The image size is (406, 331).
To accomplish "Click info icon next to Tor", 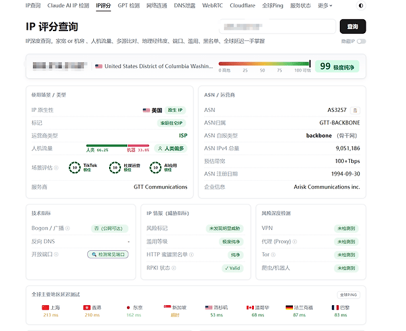I will click(273, 254).
